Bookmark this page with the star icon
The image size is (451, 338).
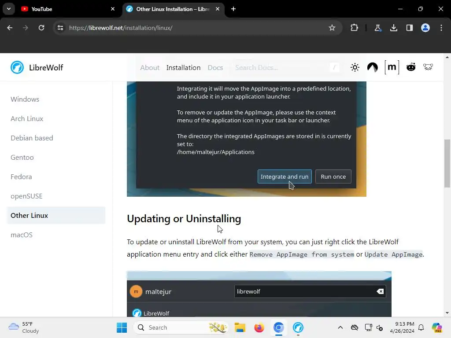click(332, 28)
